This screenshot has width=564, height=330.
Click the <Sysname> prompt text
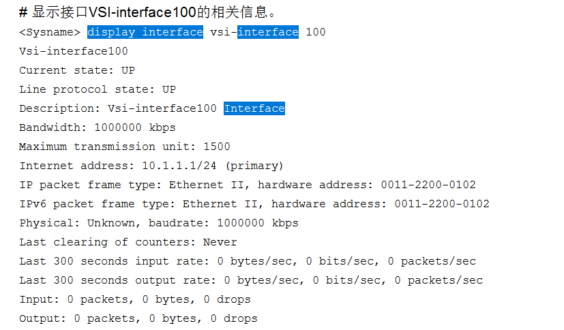[50, 32]
